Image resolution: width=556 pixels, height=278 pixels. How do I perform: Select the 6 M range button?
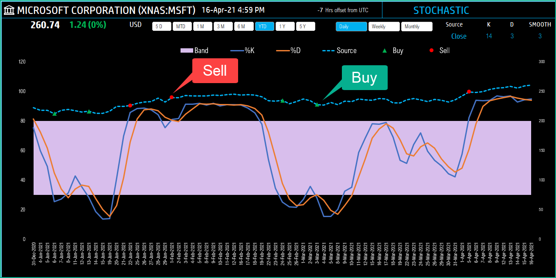[244, 27]
